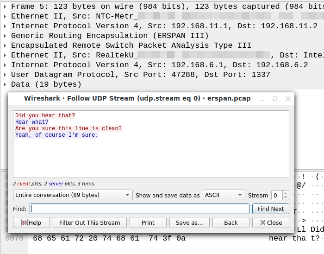Expand Ethernet II NTC-Metr source row
This screenshot has width=324, height=254.
(5, 16)
